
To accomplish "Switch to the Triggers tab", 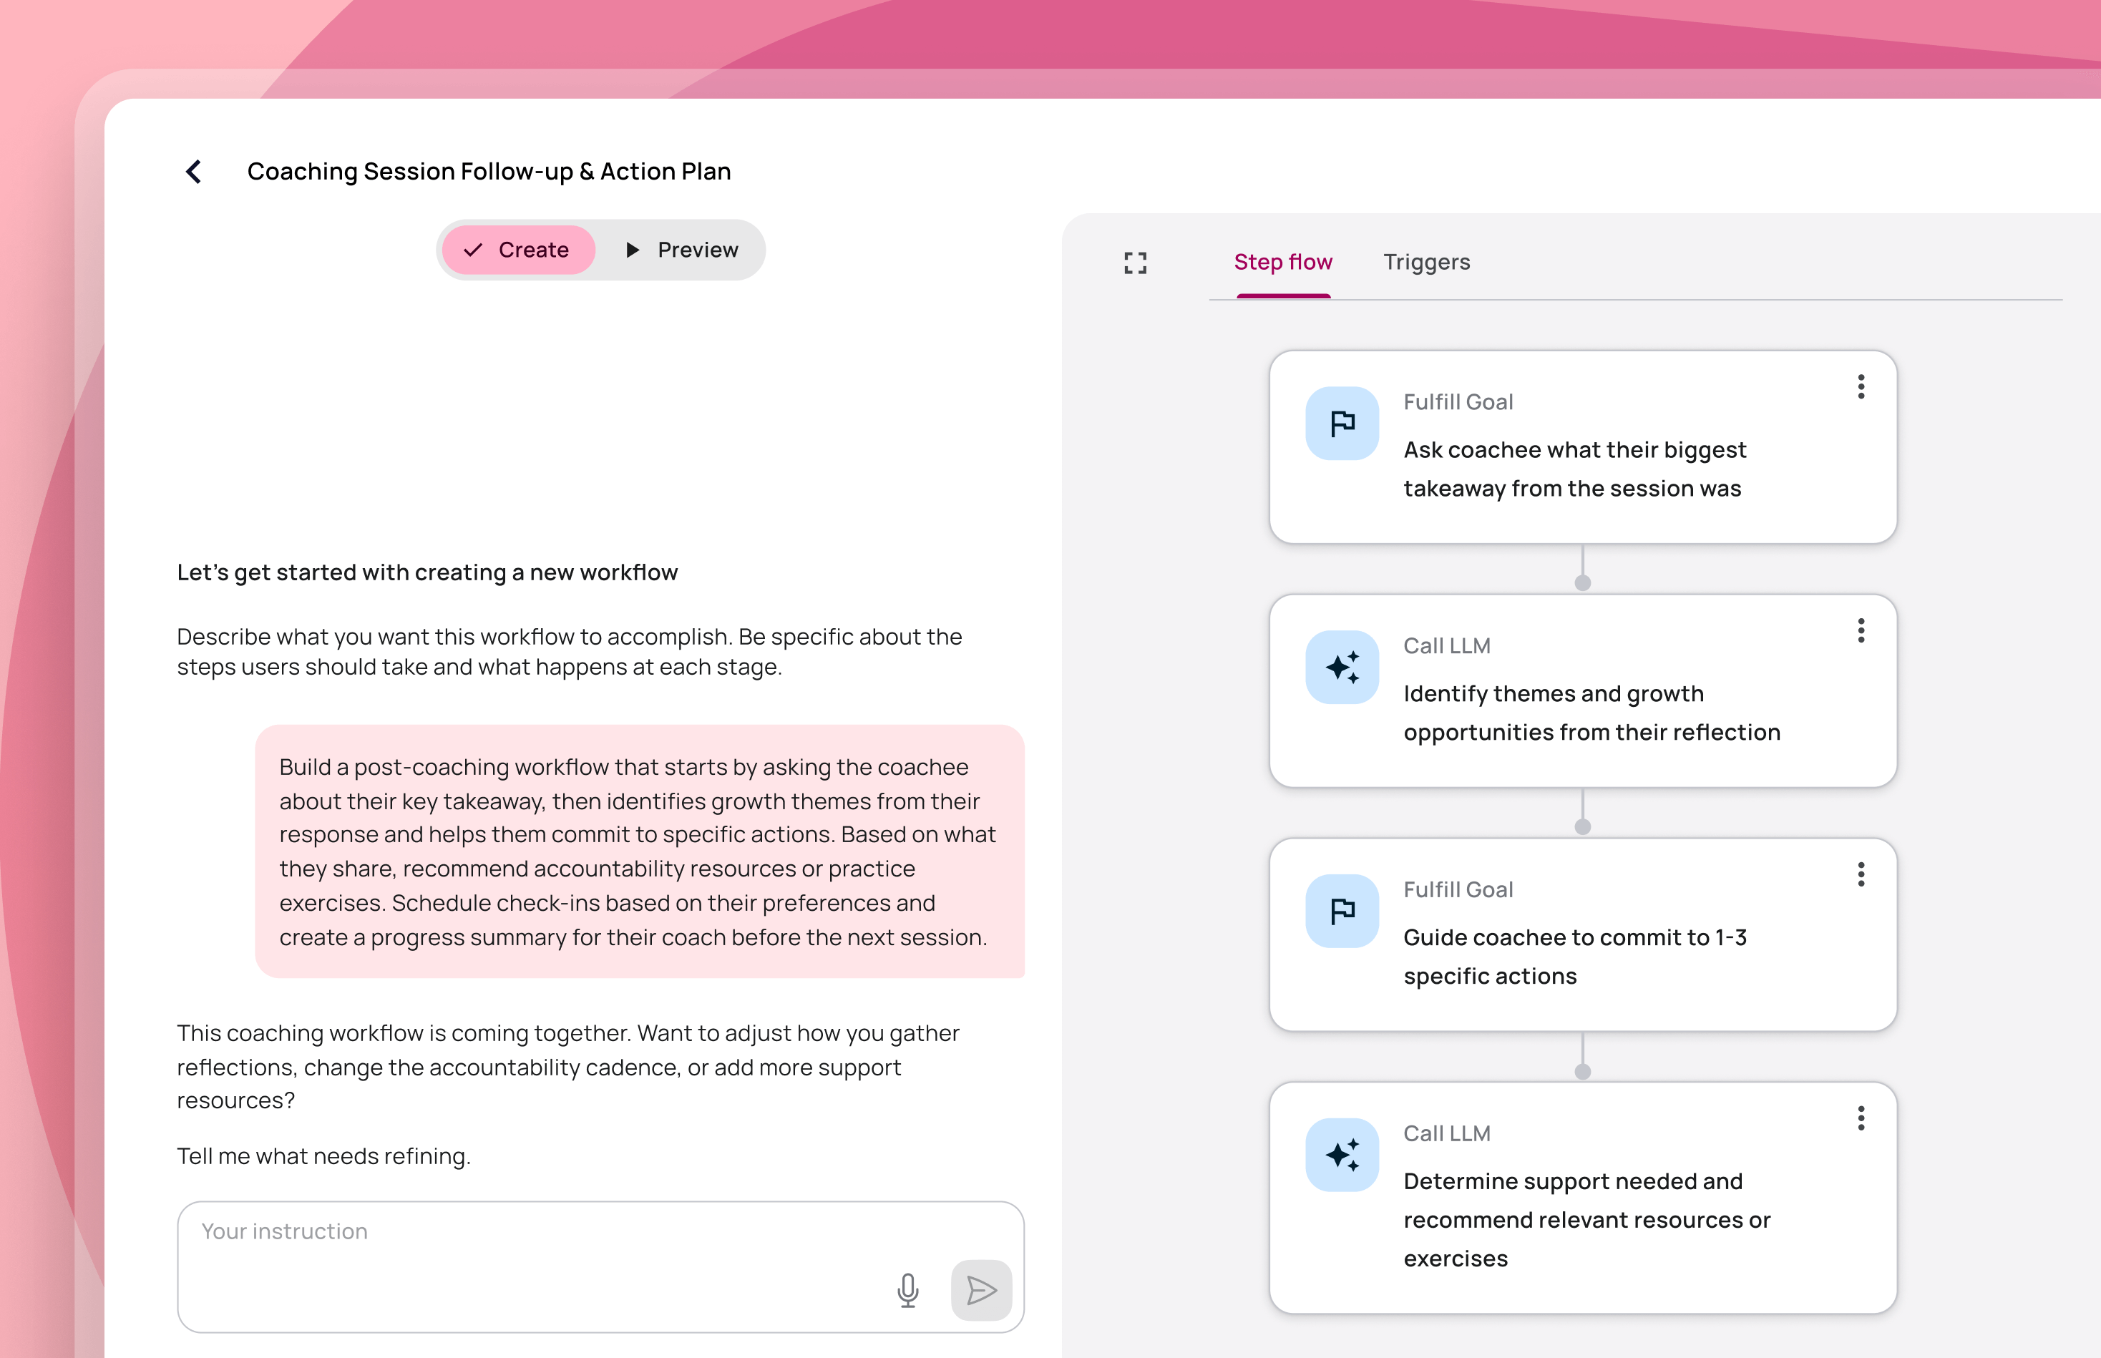I will click(1426, 263).
